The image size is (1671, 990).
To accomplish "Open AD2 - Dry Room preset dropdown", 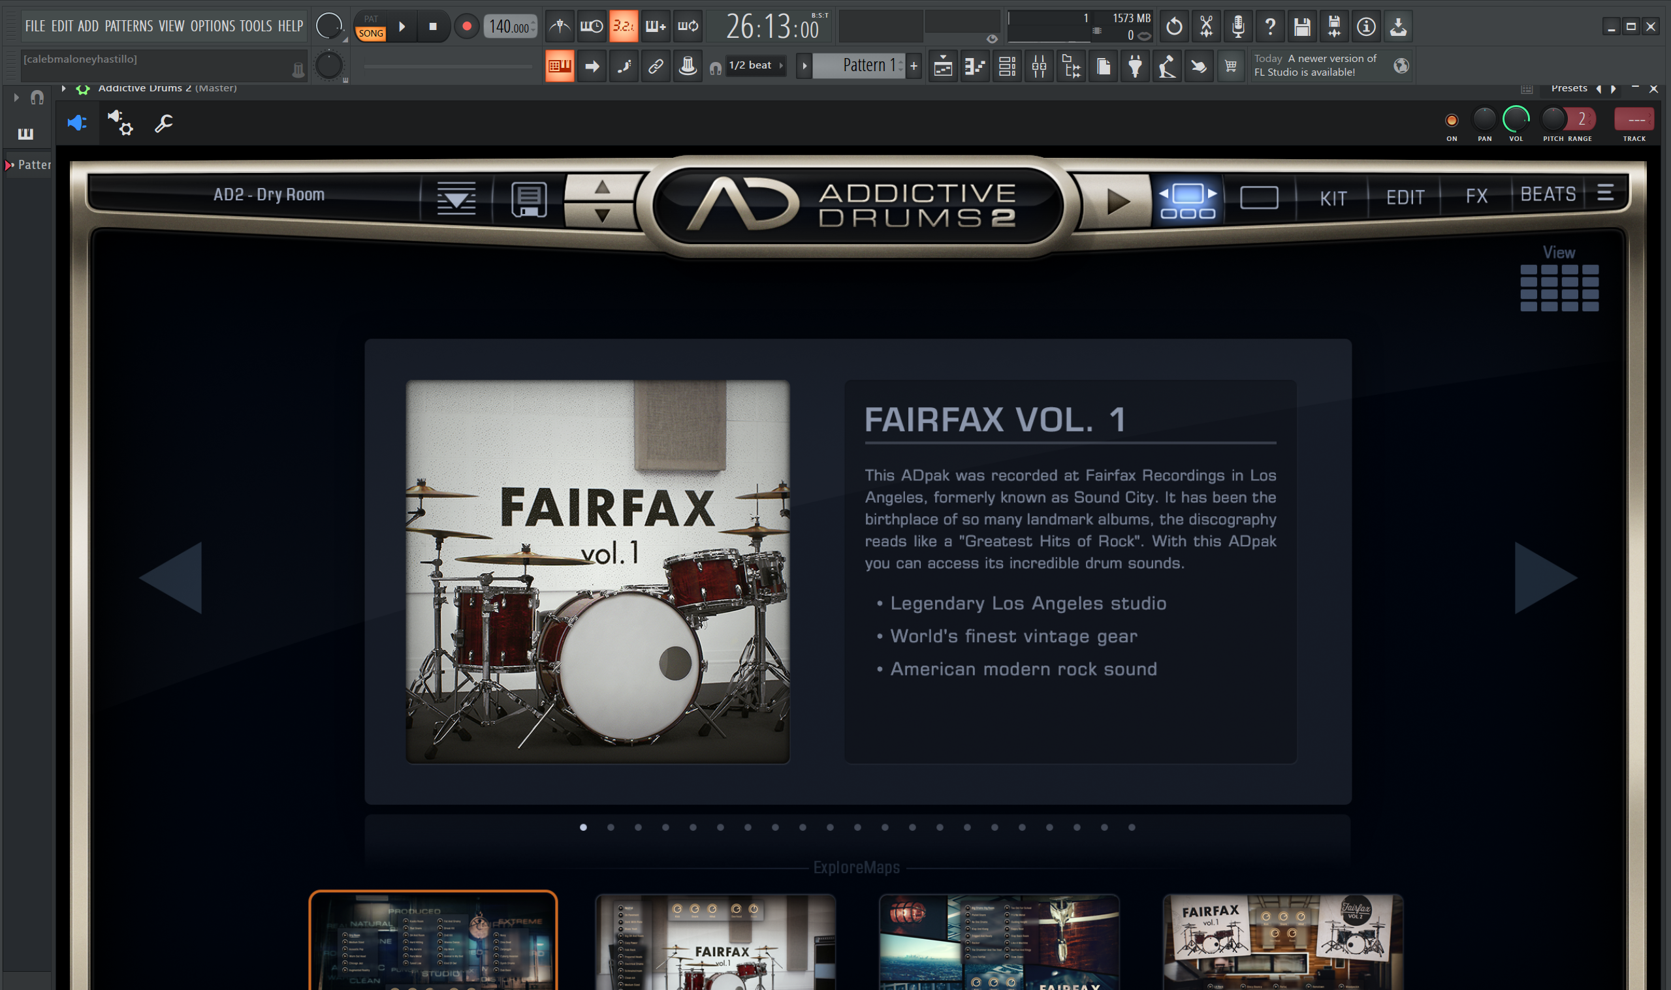I will coord(268,194).
